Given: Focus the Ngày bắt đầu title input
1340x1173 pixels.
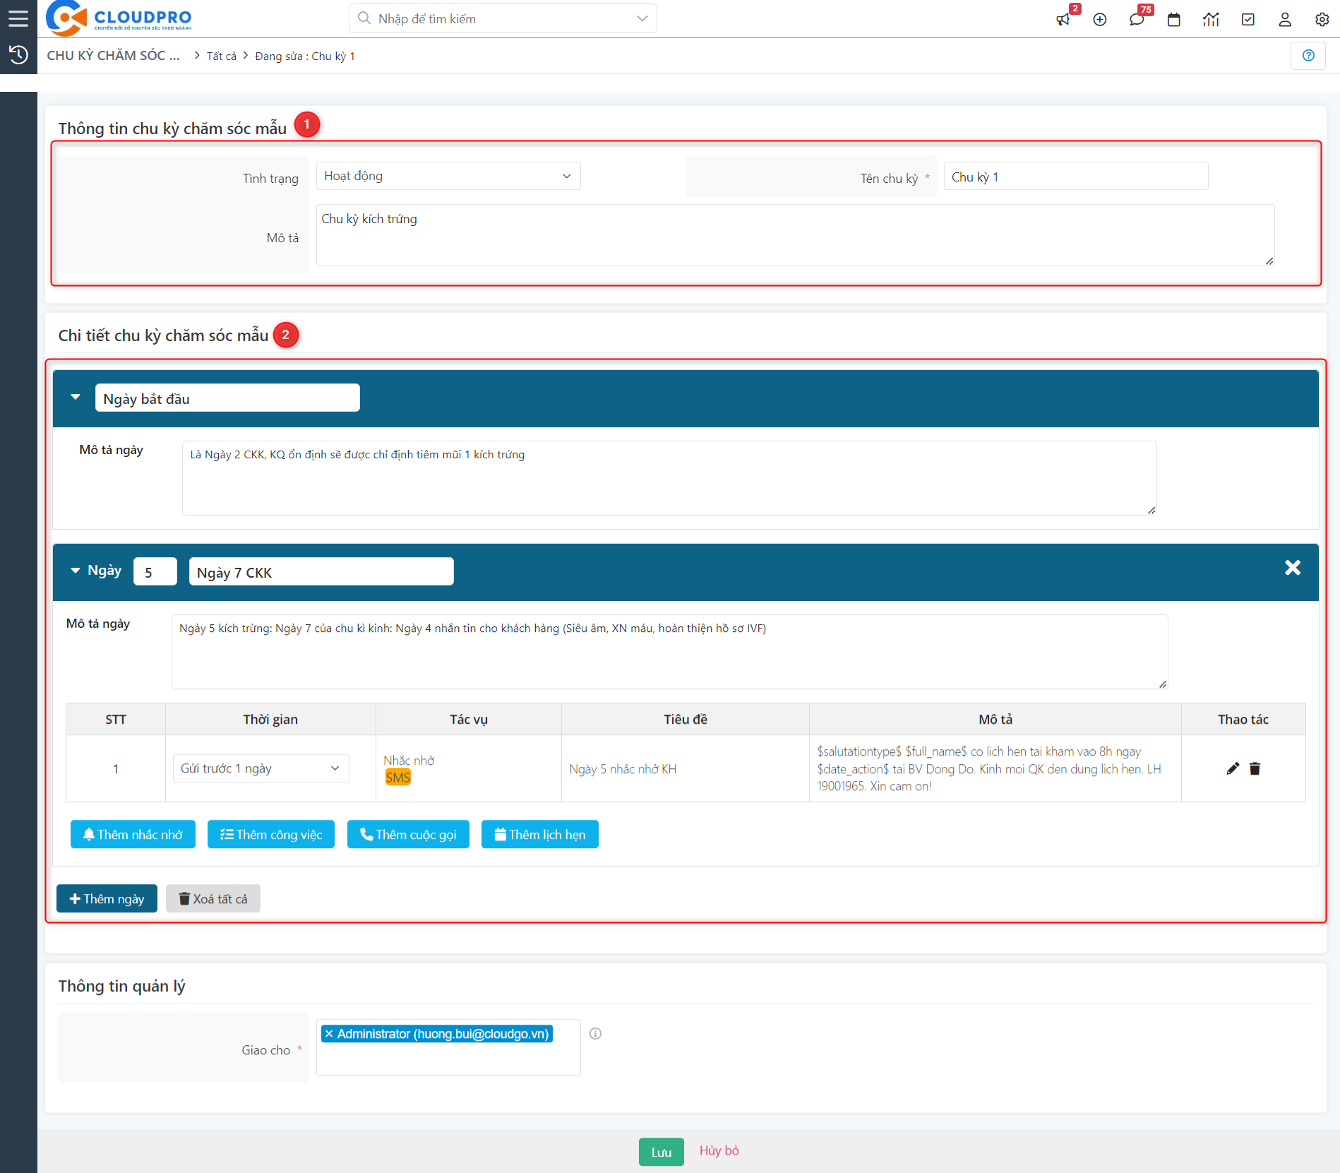Looking at the screenshot, I should click(227, 398).
